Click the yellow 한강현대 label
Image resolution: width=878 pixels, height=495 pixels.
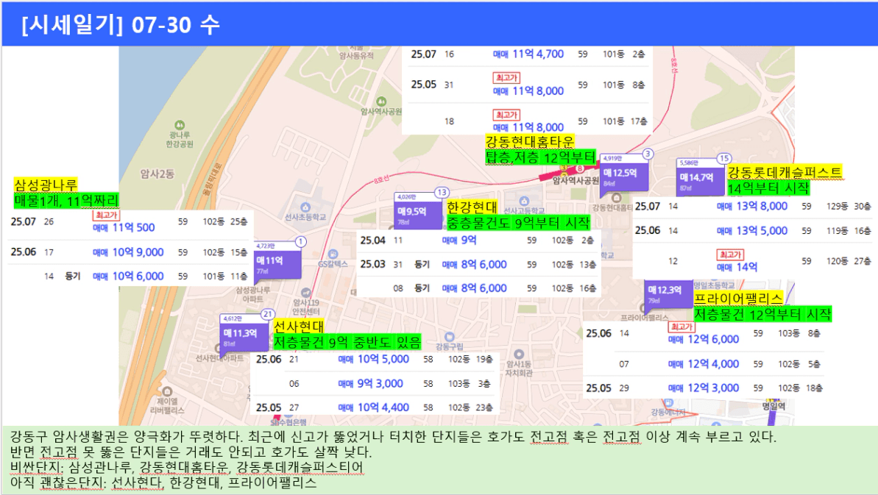472,207
